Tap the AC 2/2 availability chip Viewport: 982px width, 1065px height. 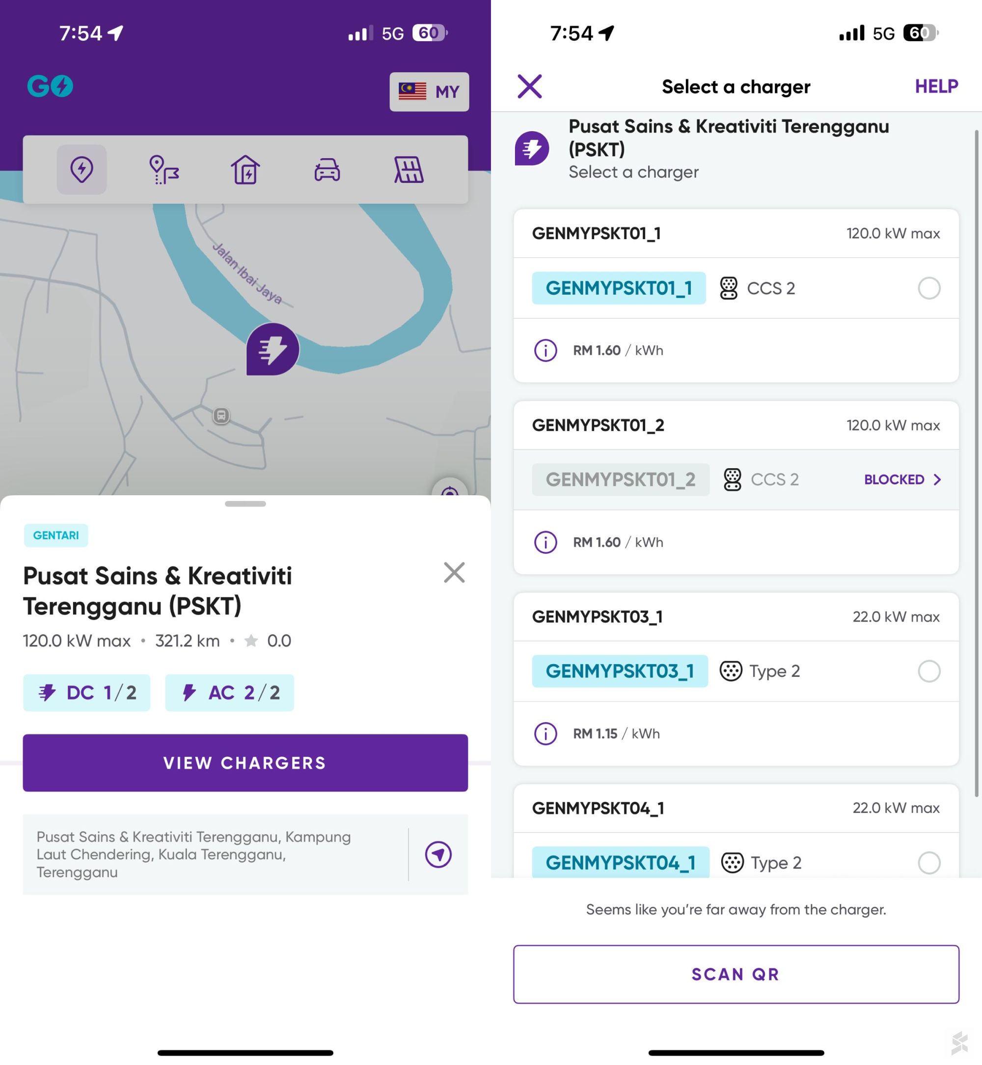point(230,693)
